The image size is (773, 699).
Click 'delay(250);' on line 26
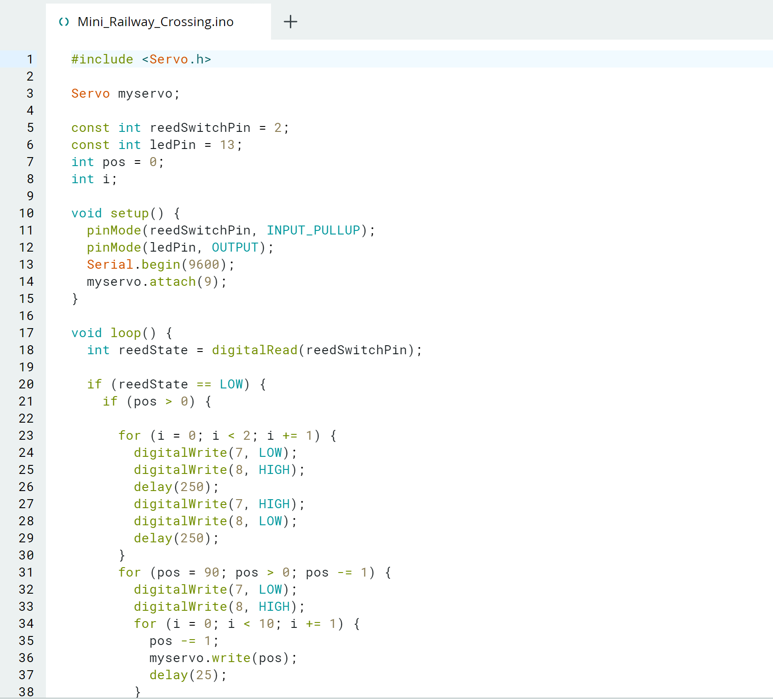point(176,487)
